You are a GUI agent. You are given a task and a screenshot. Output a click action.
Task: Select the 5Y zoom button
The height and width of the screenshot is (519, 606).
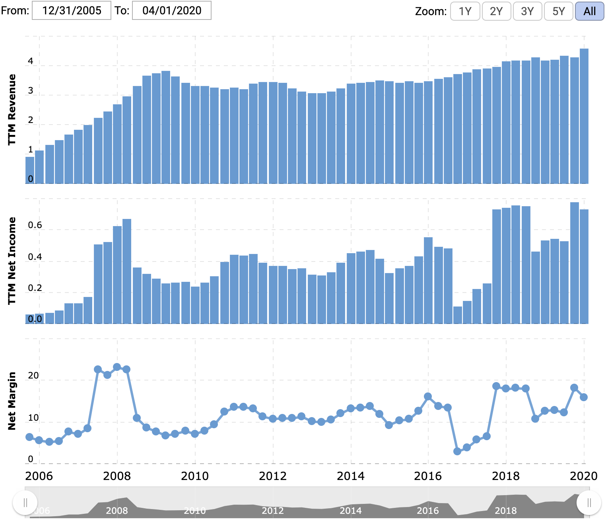coord(559,11)
